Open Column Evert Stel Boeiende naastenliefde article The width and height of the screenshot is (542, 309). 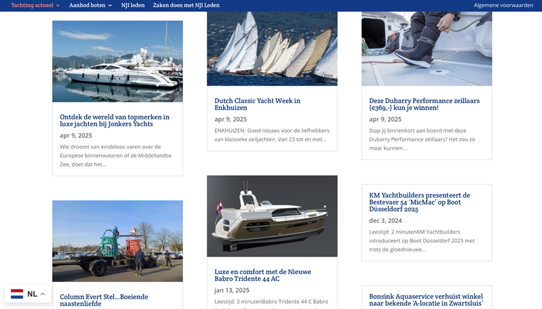click(x=104, y=300)
